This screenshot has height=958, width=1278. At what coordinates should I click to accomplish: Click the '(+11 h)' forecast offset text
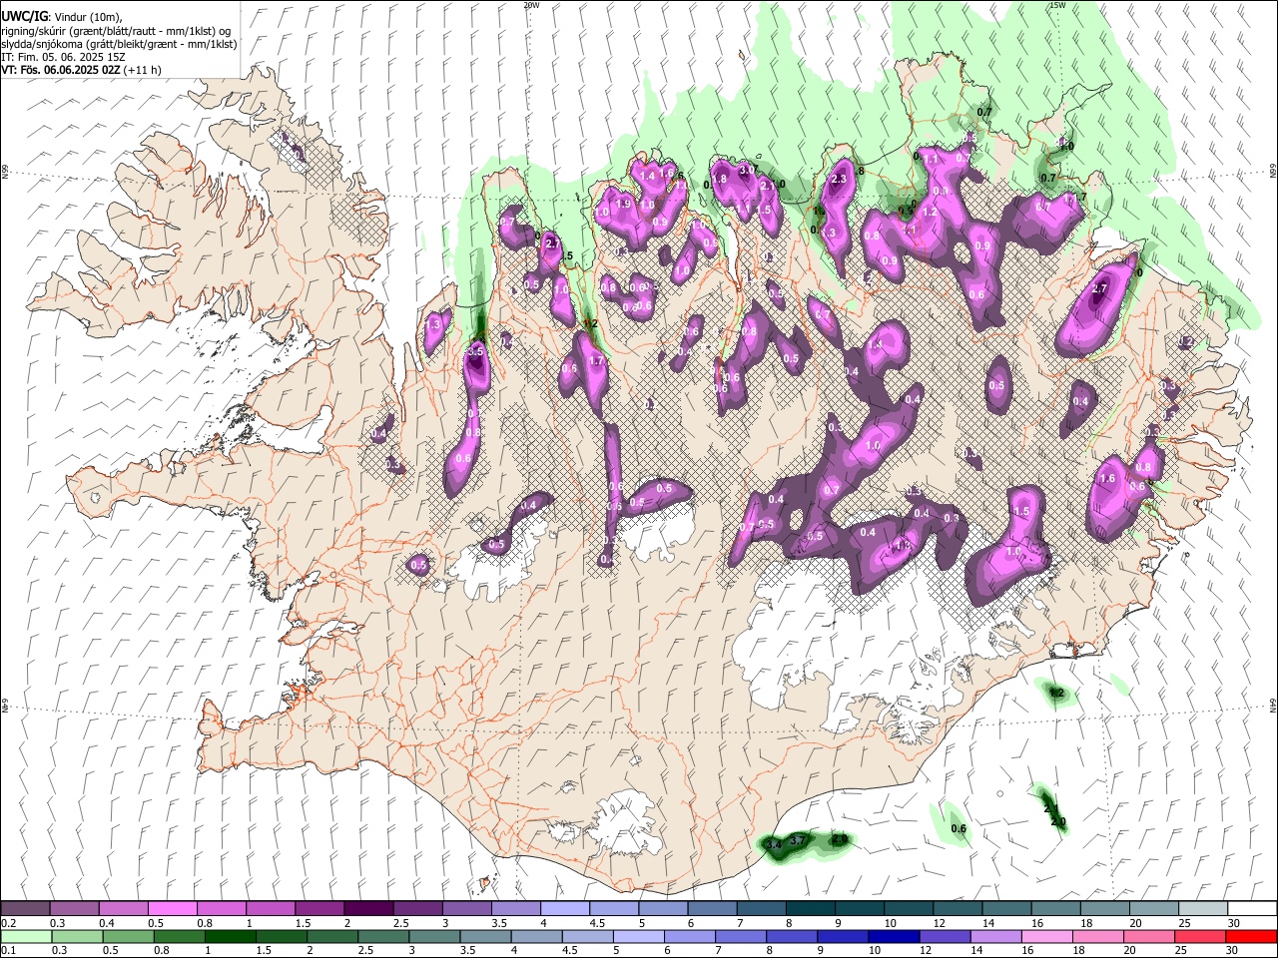(143, 70)
